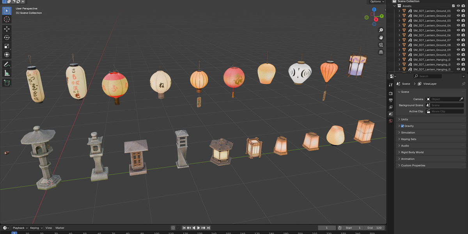Image resolution: width=468 pixels, height=234 pixels.
Task: Open the timeline View menu
Action: point(49,228)
